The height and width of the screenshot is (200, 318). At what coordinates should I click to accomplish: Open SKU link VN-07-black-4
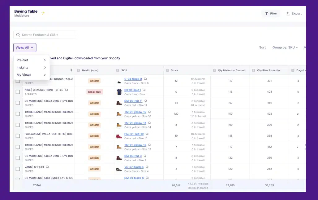(x=134, y=167)
